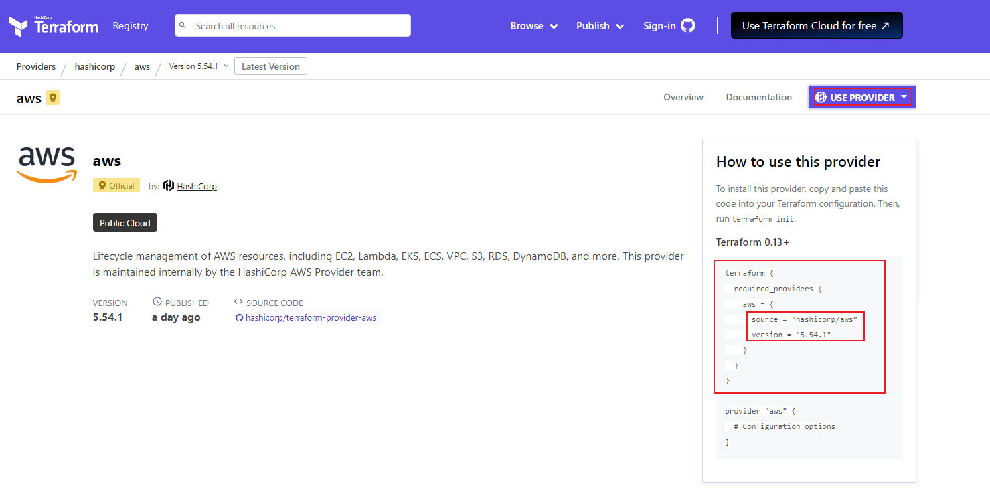
Task: Click the # Configuration options comment
Action: coord(785,426)
